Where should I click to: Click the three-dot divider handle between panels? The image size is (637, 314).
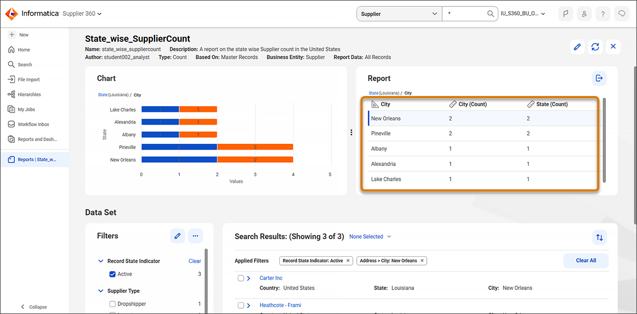351,132
